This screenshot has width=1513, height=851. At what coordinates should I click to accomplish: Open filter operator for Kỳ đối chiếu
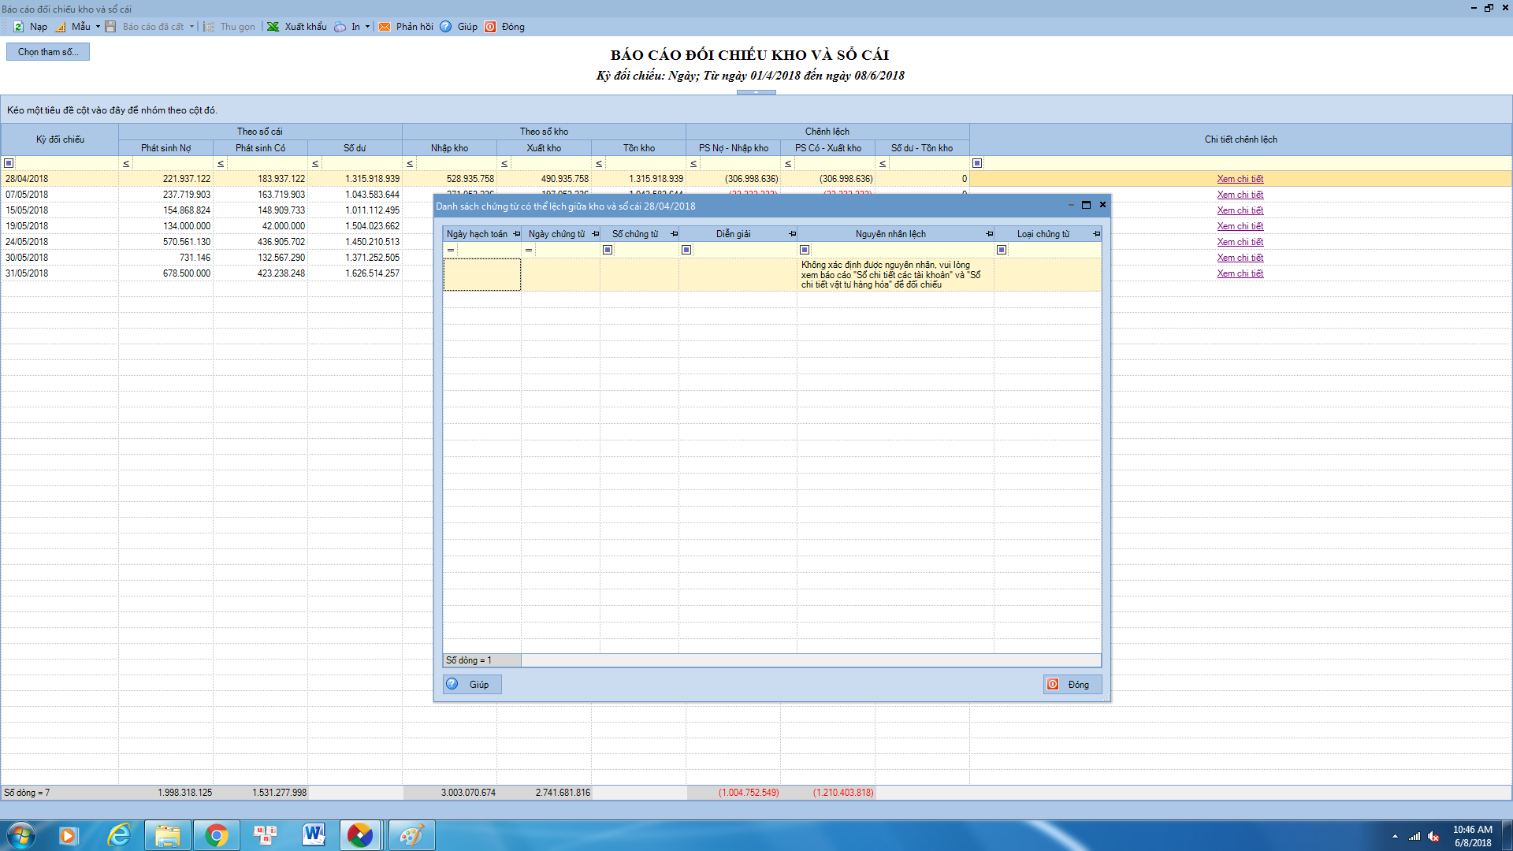(9, 163)
